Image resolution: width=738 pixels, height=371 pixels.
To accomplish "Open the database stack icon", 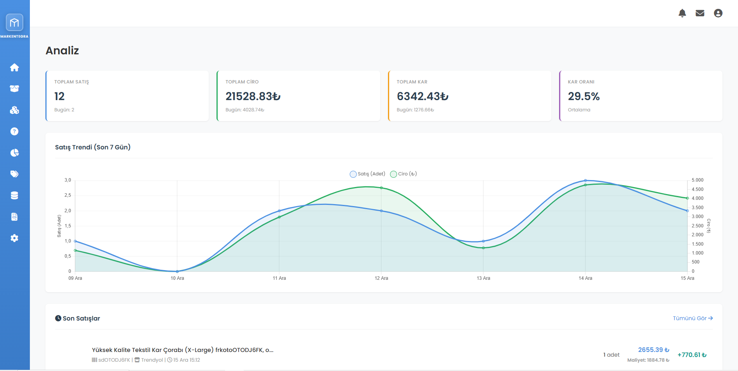I will [x=14, y=196].
